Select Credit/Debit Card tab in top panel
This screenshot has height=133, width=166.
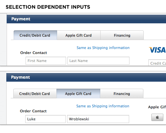pos(35,35)
